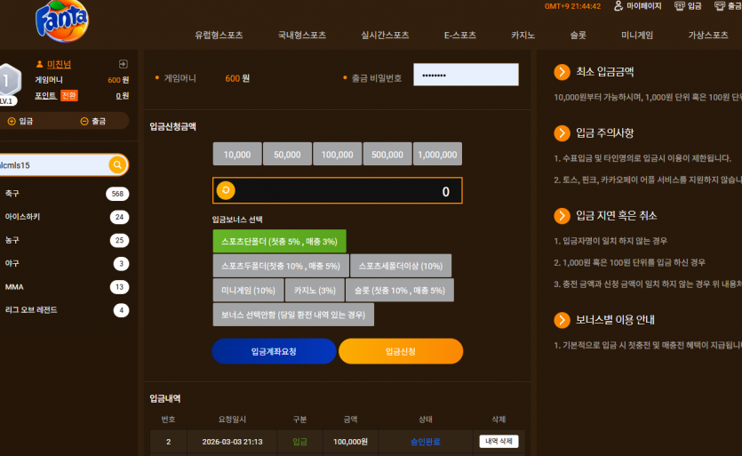742x456 pixels.
Task: Expand the 리그 오브 레전드 category
Action: (x=64, y=310)
